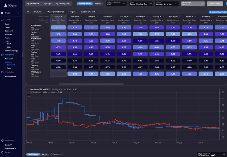Click the Settings gear icon
227x157 pixels.
point(2,152)
